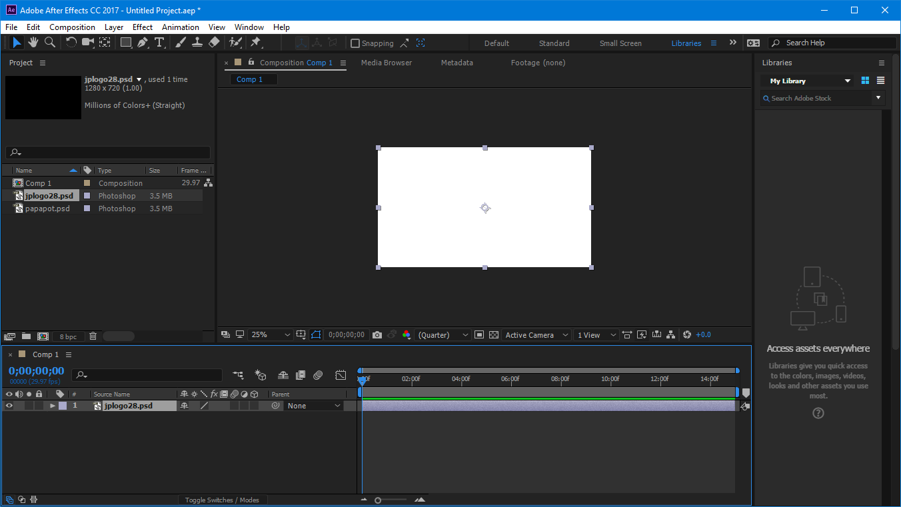Viewport: 901px width, 507px height.
Task: Open the Parent dropdown set to None
Action: click(314, 405)
